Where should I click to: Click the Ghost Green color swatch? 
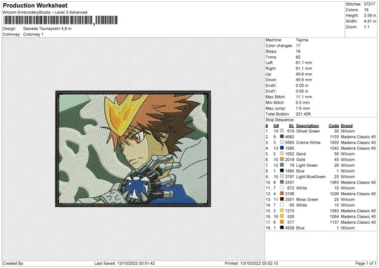[282, 131]
